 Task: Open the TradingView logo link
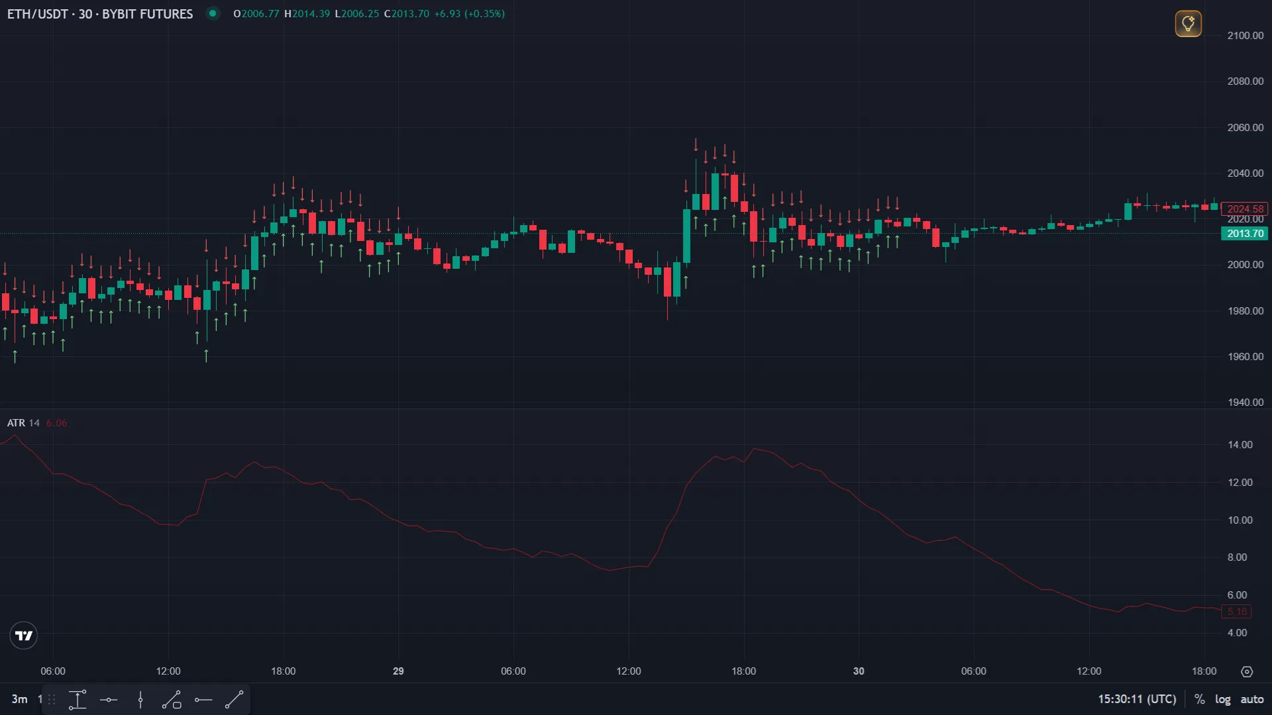click(x=24, y=636)
